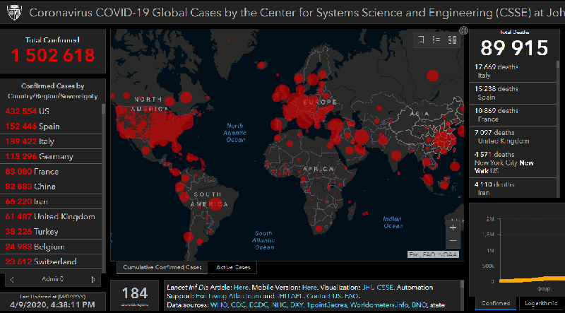Select the Logarithmic chart tab
565x313 pixels.
click(542, 303)
